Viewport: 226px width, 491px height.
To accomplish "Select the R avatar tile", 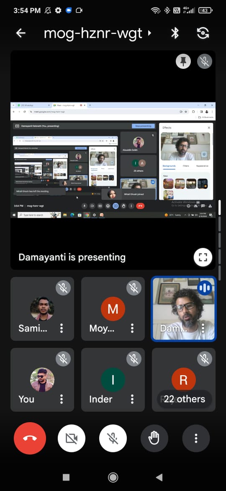I will (x=184, y=379).
